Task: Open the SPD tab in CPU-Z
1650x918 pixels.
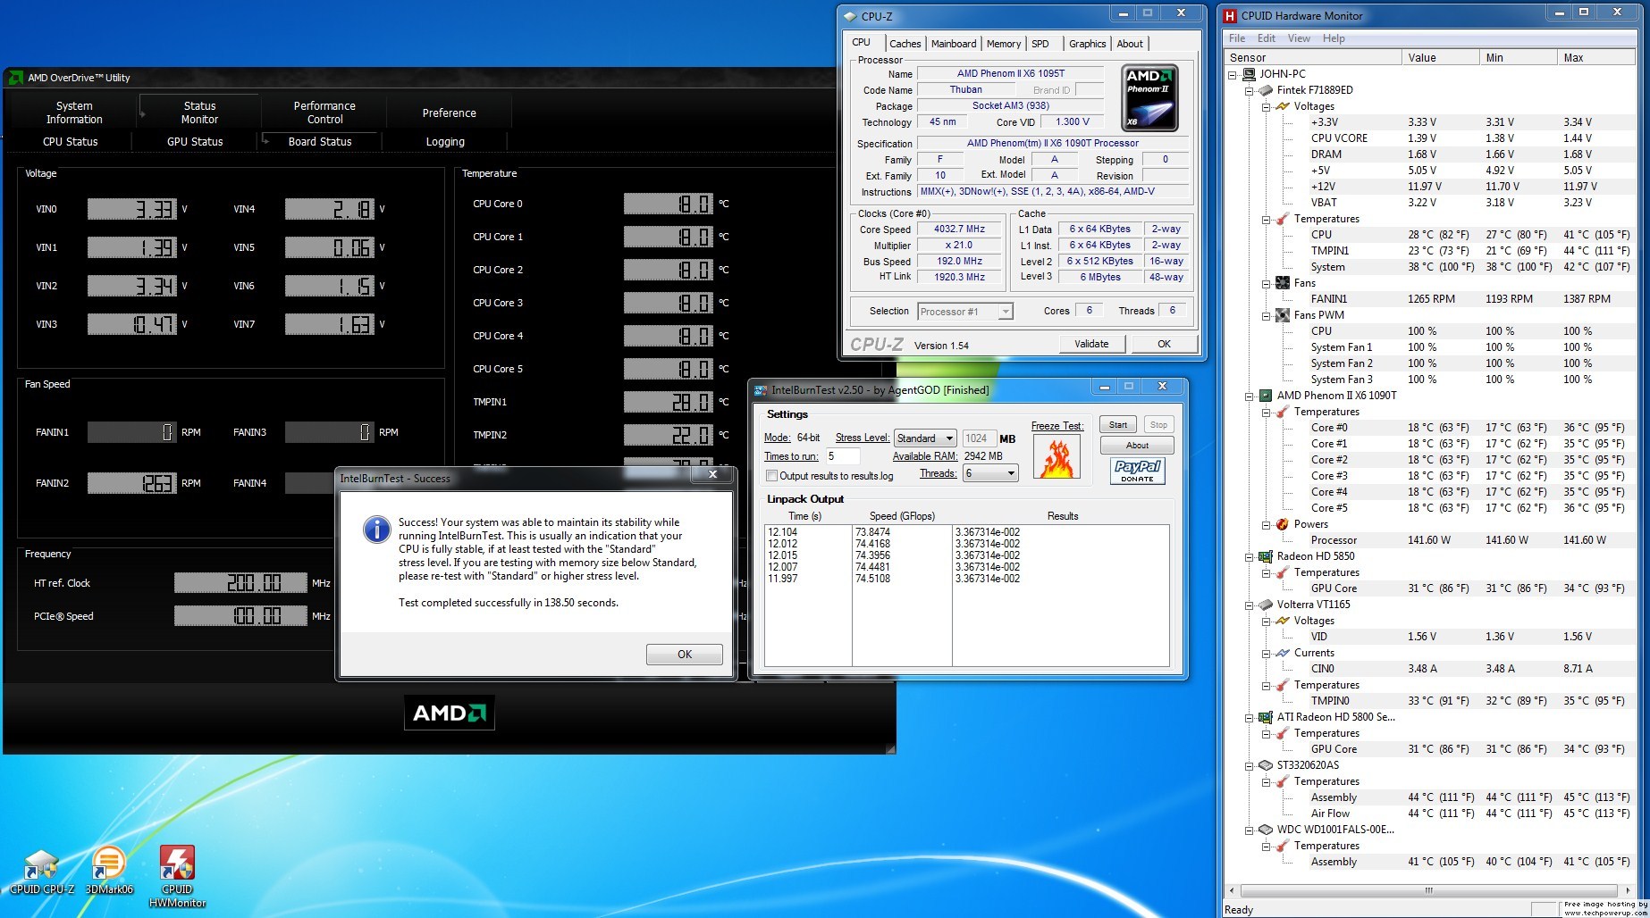Action: point(1040,44)
